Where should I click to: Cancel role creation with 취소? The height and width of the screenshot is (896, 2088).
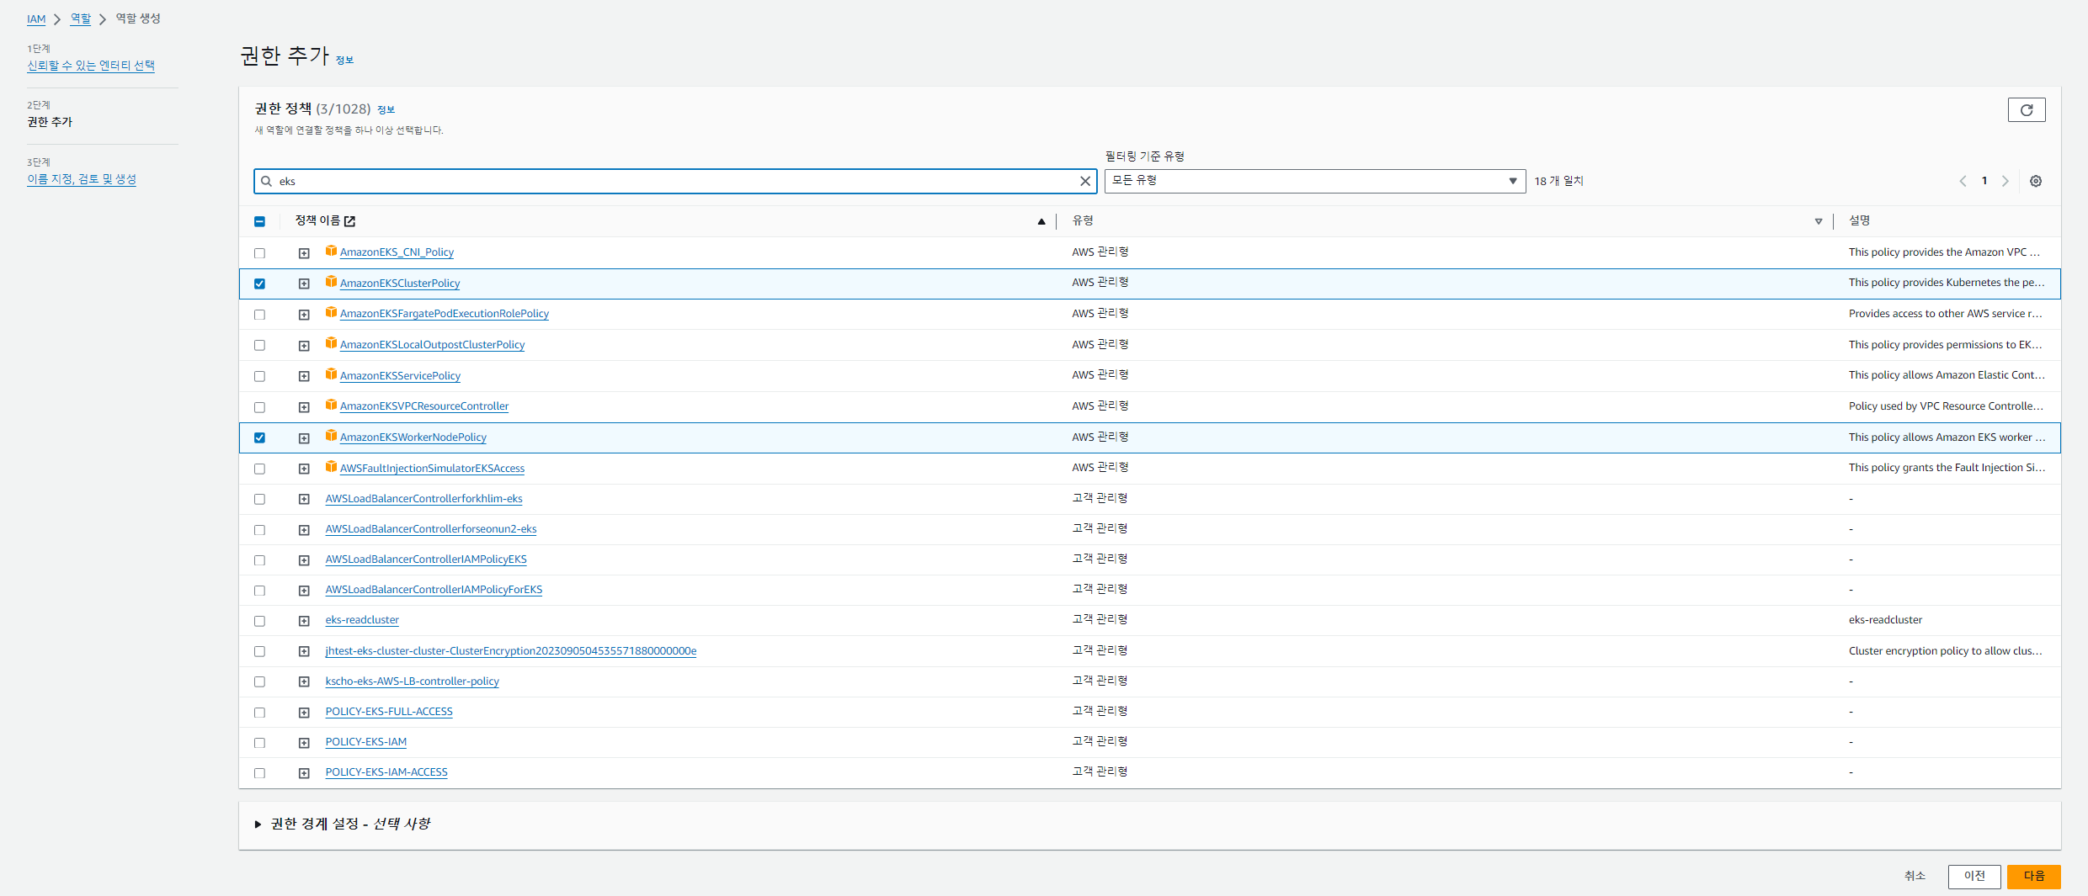tap(1915, 877)
